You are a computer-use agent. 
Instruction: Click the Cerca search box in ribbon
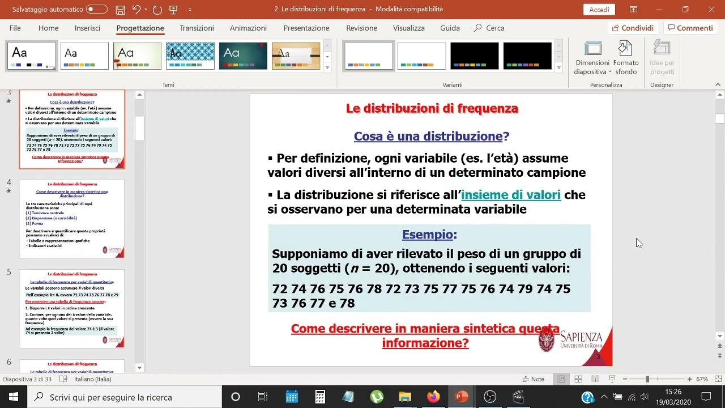(489, 28)
